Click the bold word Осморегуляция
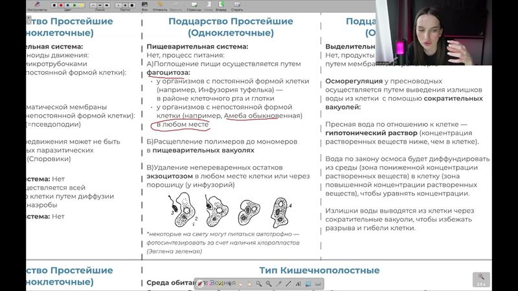Screen dimensions: 518x291 click(354, 81)
